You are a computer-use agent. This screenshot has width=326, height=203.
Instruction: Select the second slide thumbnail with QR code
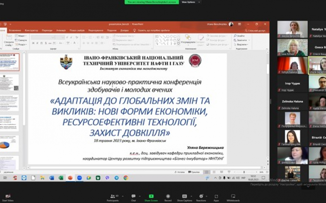[x=9, y=82]
